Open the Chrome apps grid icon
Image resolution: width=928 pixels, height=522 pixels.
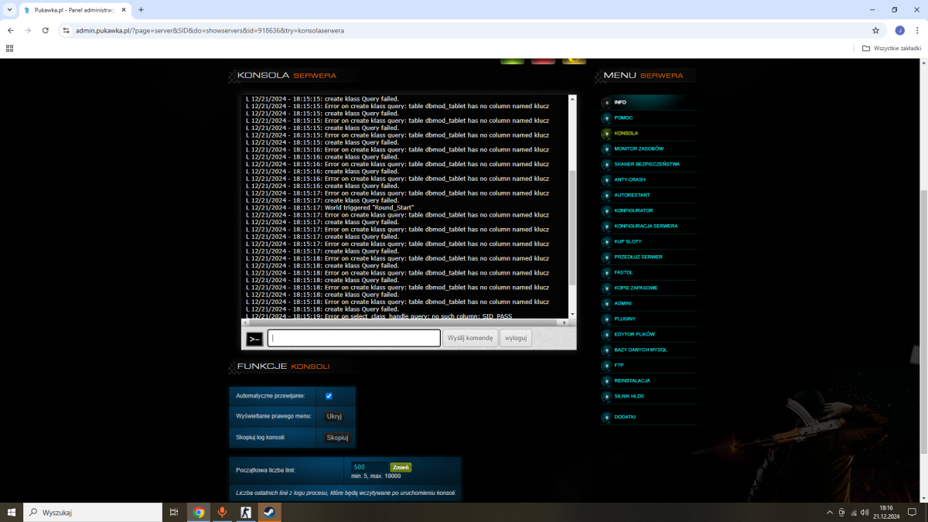point(9,48)
